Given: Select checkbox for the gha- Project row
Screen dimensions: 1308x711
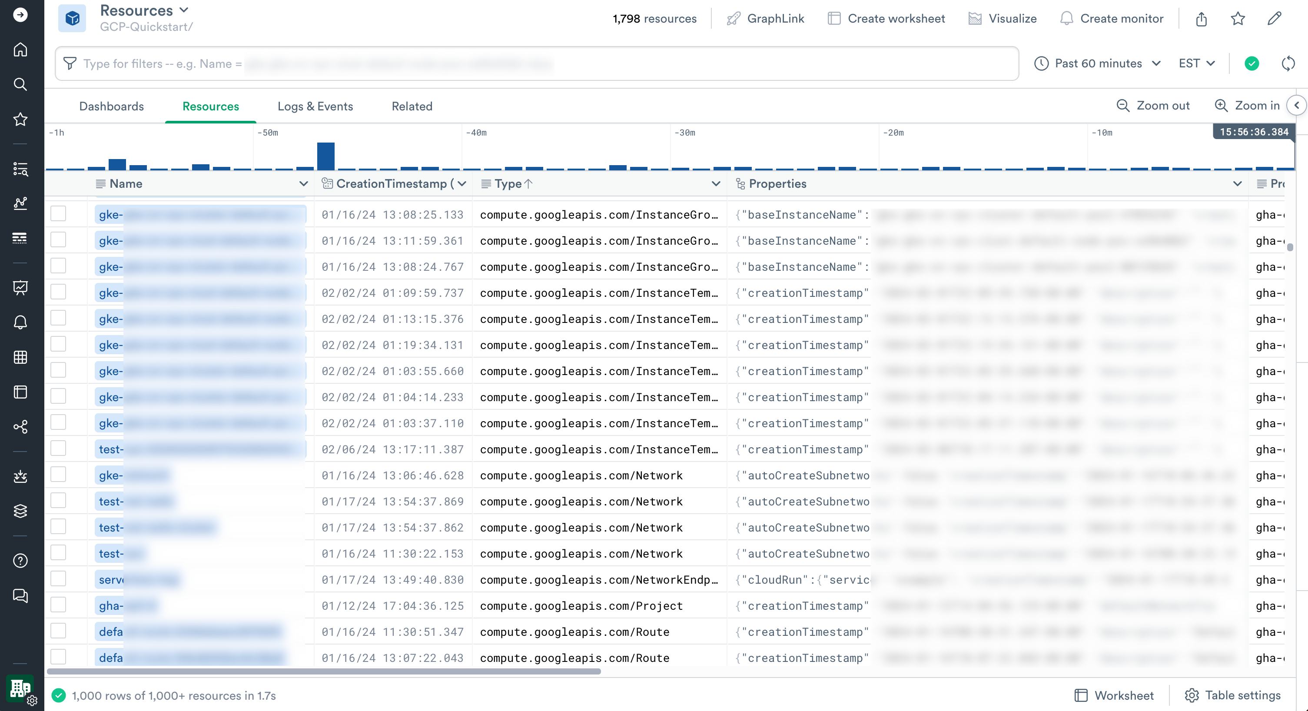Looking at the screenshot, I should click(x=58, y=605).
